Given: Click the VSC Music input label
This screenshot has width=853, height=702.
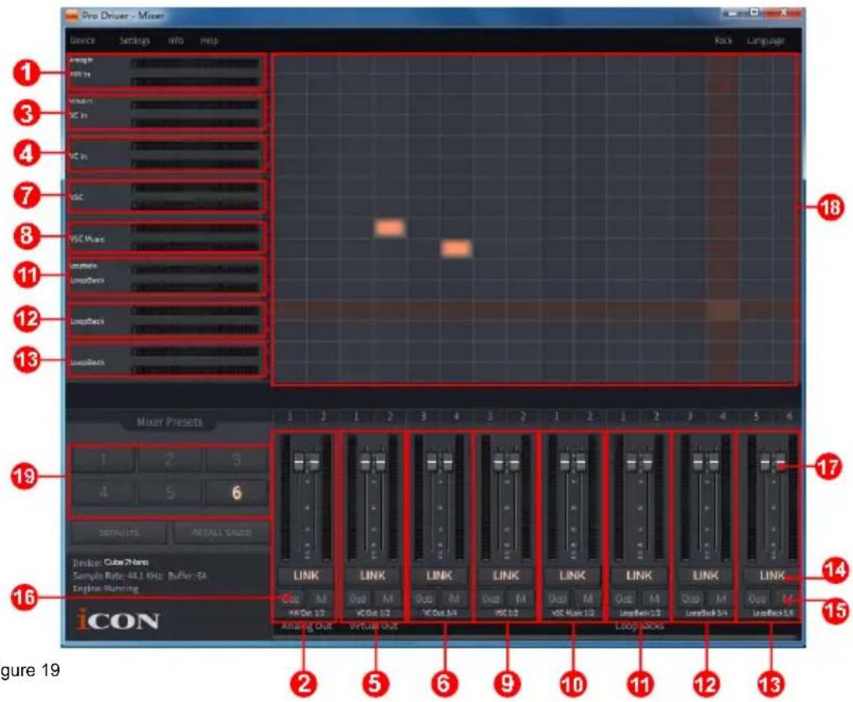Looking at the screenshot, I should [x=87, y=238].
